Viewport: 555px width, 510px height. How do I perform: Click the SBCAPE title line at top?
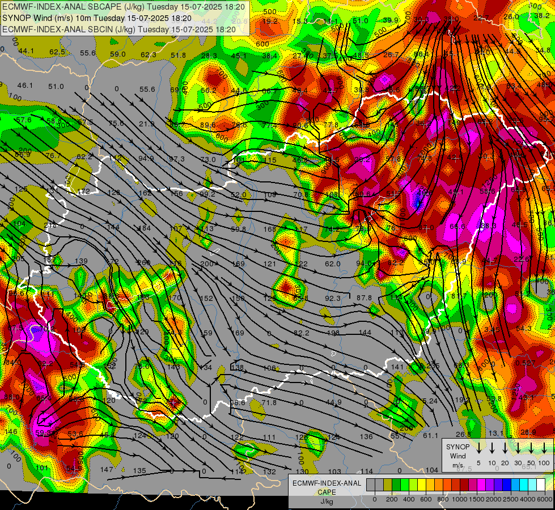pos(123,7)
